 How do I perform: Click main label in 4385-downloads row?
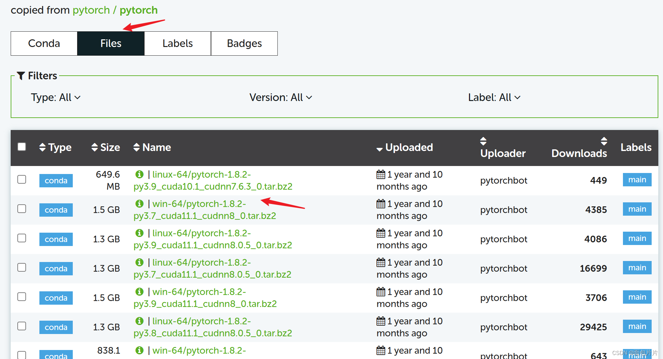tap(637, 209)
